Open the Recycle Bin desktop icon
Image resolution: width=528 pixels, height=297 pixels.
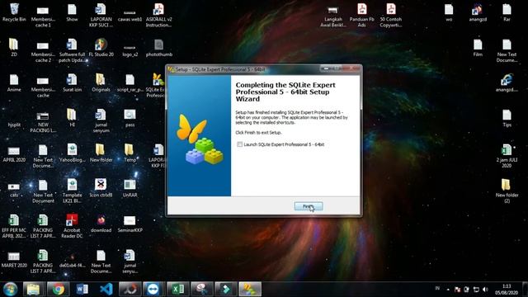[x=14, y=12]
